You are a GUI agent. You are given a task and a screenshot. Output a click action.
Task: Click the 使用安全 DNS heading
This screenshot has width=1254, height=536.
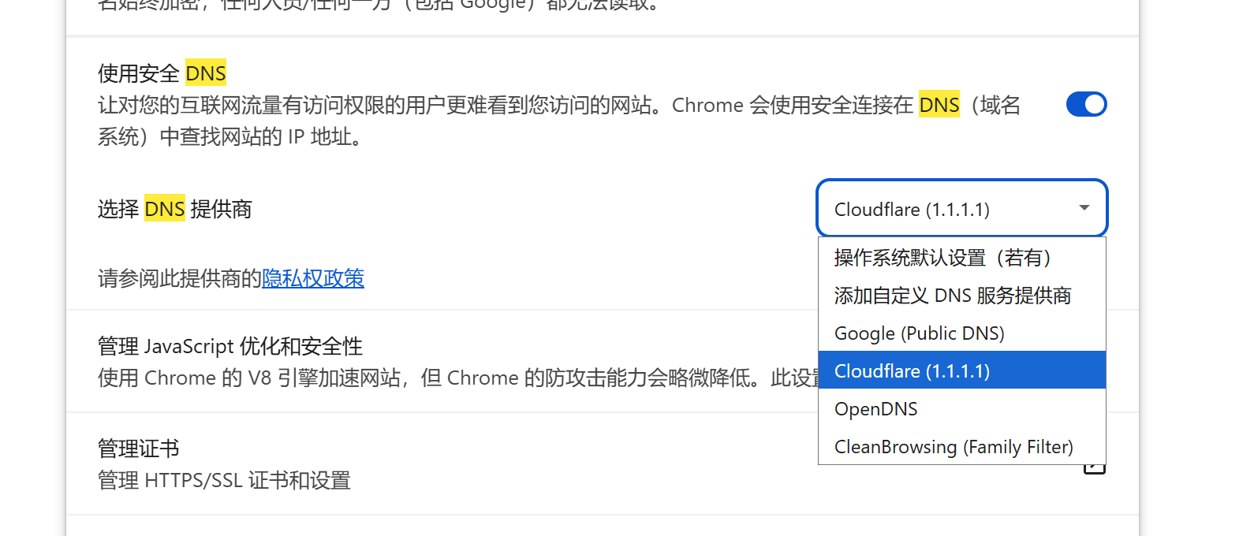tap(162, 73)
